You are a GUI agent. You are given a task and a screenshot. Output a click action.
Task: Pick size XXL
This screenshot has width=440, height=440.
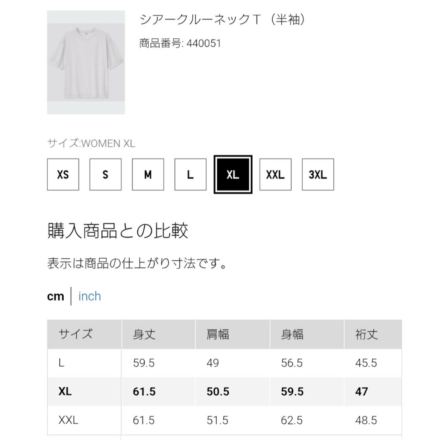275,174
